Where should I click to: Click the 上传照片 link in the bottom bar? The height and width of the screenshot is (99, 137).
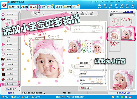tap(16, 97)
